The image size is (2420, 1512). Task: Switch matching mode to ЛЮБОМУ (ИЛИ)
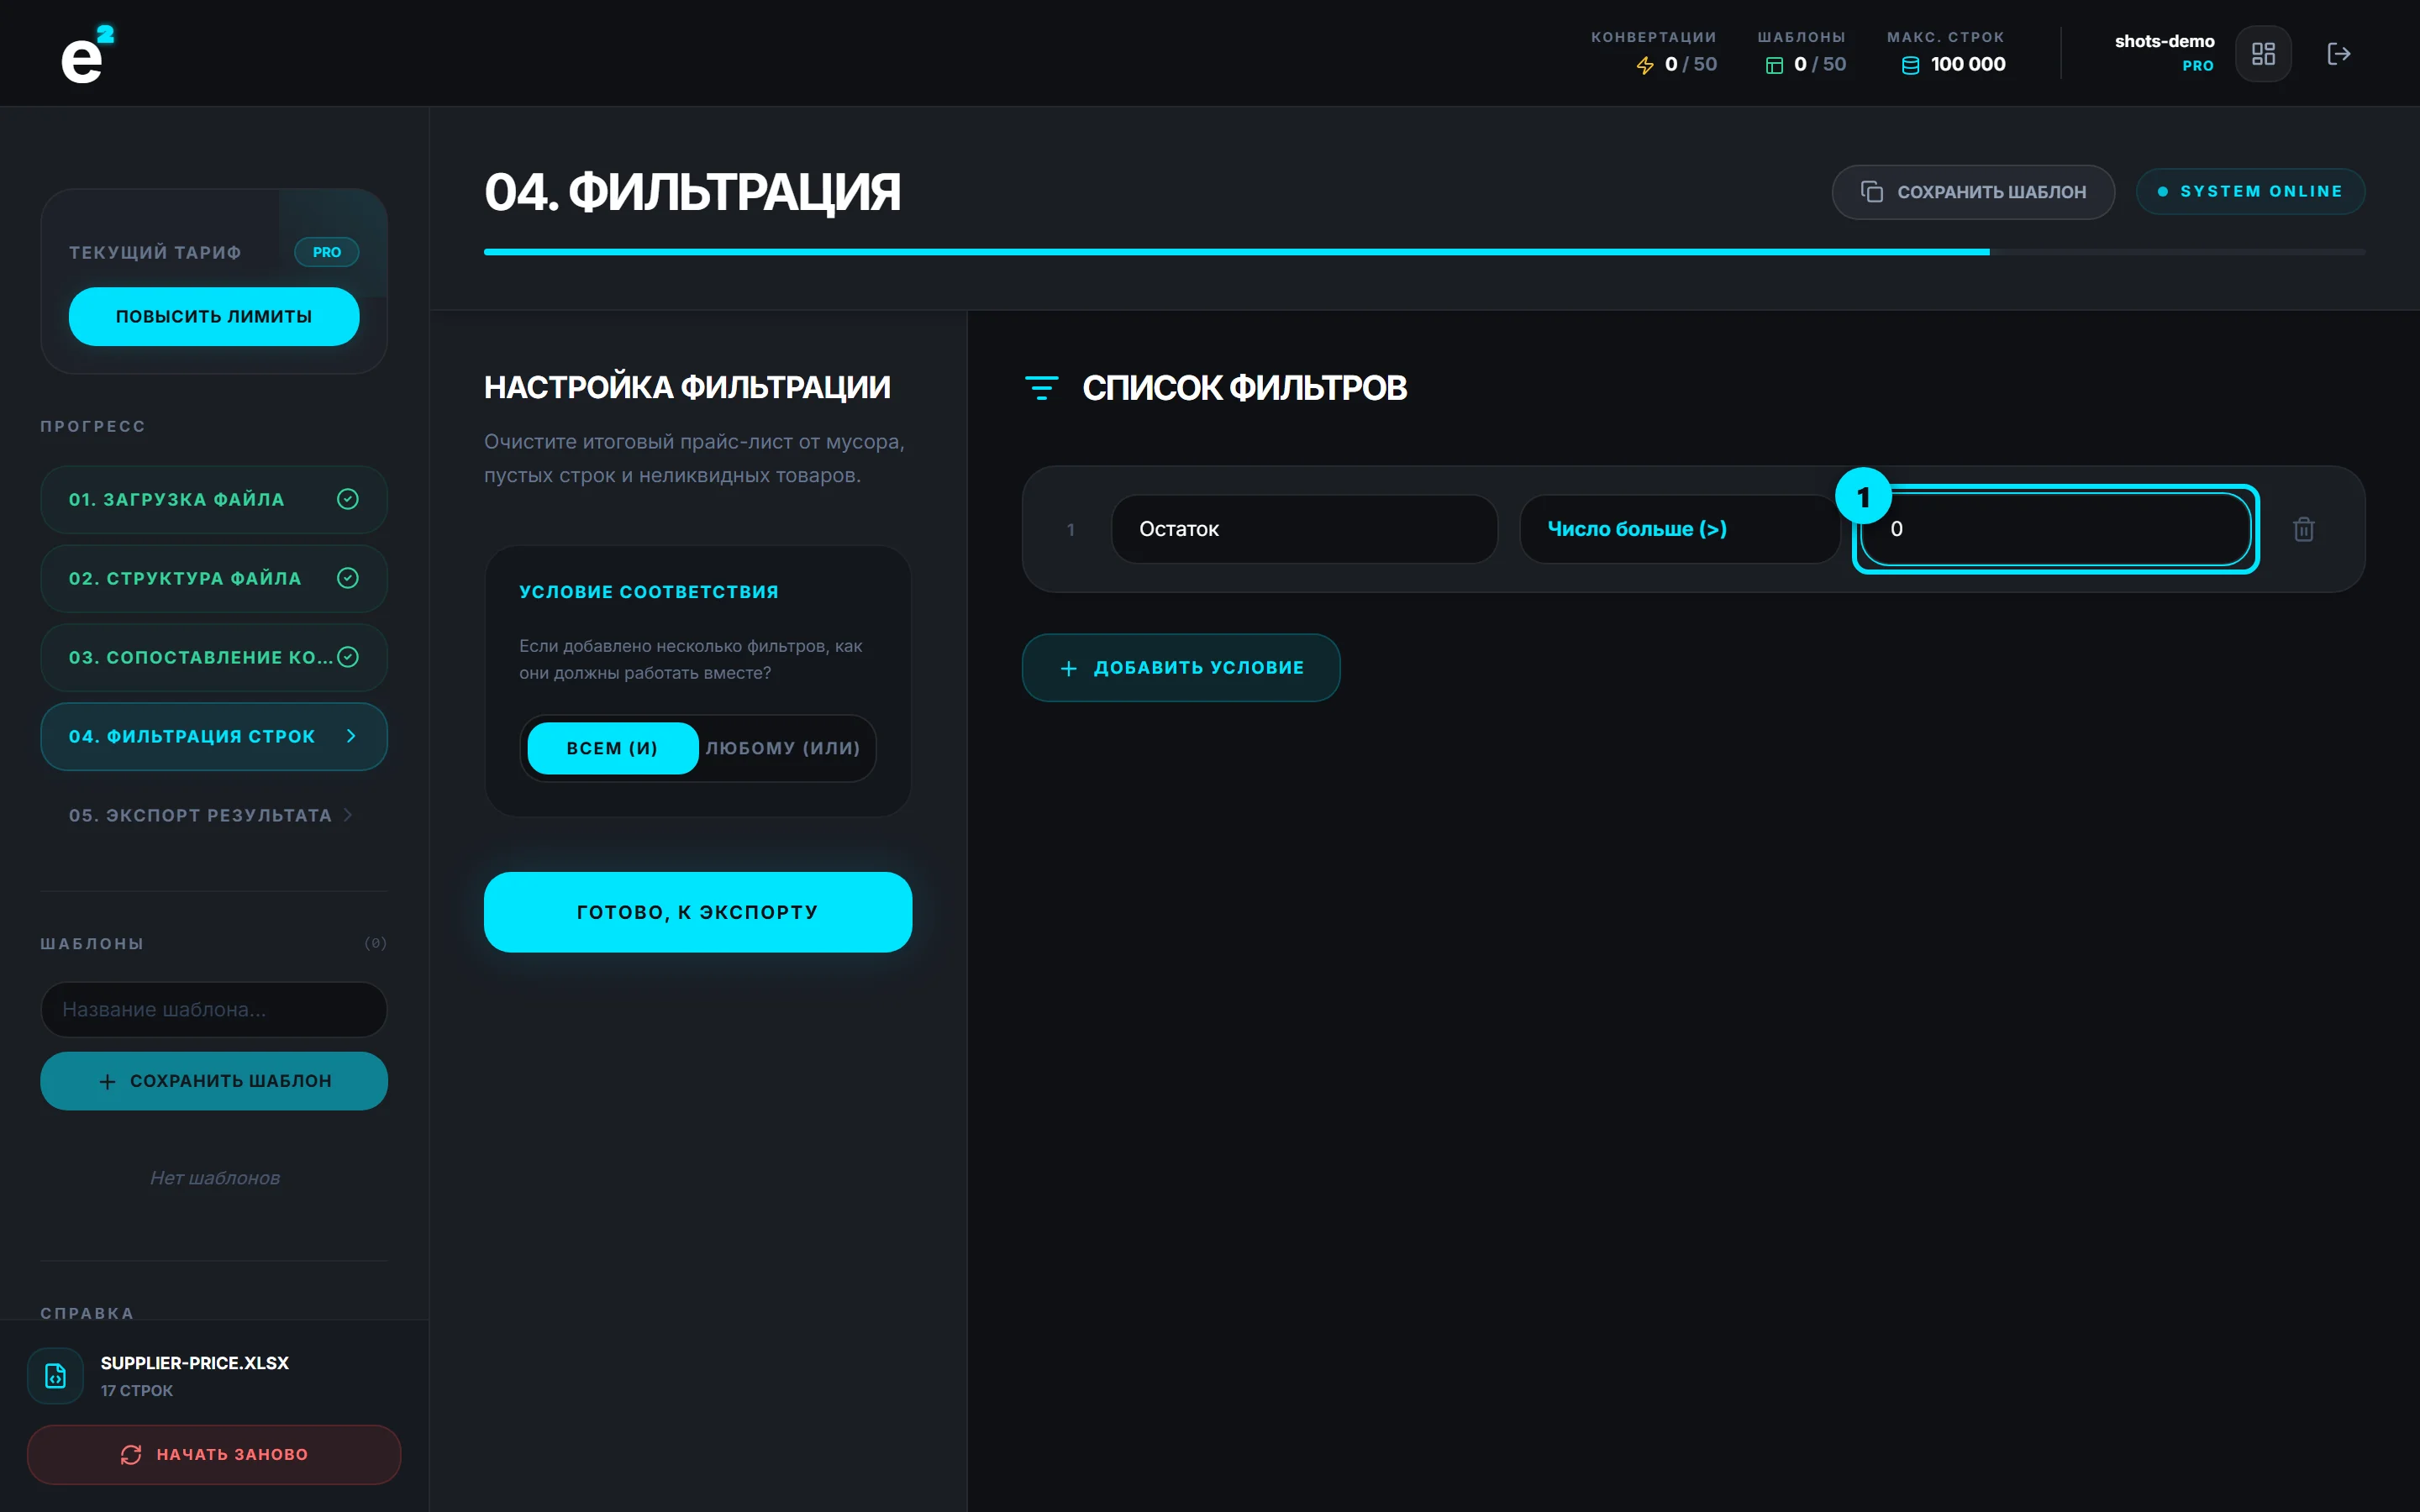click(783, 748)
